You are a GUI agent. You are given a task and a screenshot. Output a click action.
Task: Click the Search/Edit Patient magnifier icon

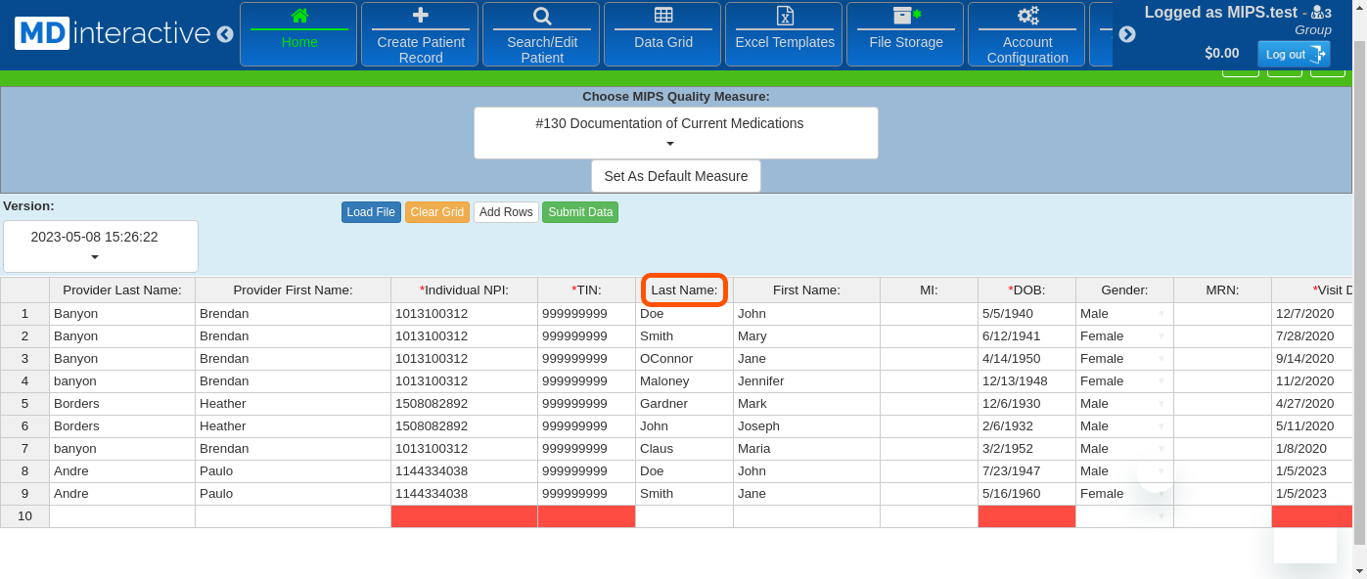(x=542, y=16)
